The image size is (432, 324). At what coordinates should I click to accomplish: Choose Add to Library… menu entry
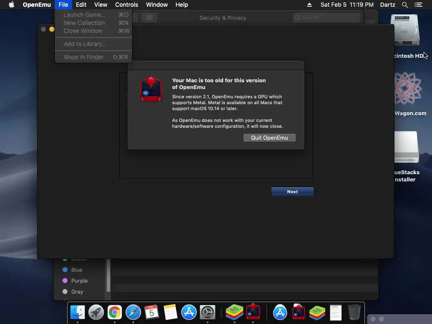pos(93,44)
